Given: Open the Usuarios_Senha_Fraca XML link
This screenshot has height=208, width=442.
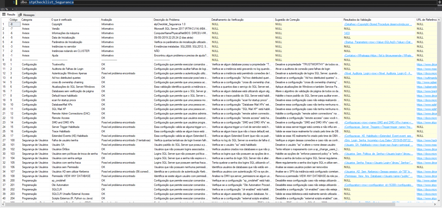Looking at the screenshot, I should (378, 163).
